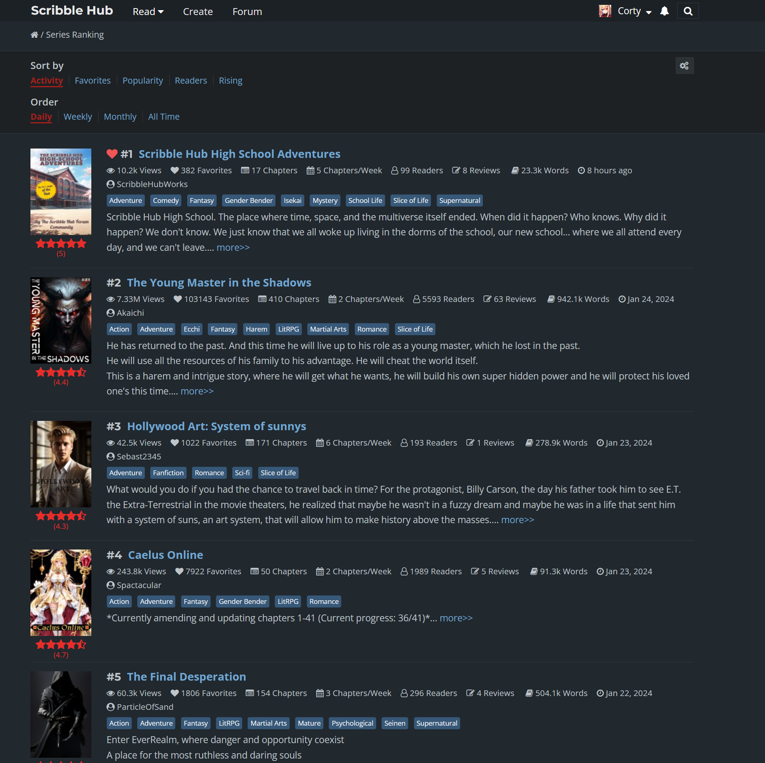The height and width of the screenshot is (763, 765).
Task: Open the notifications bell
Action: tap(664, 11)
